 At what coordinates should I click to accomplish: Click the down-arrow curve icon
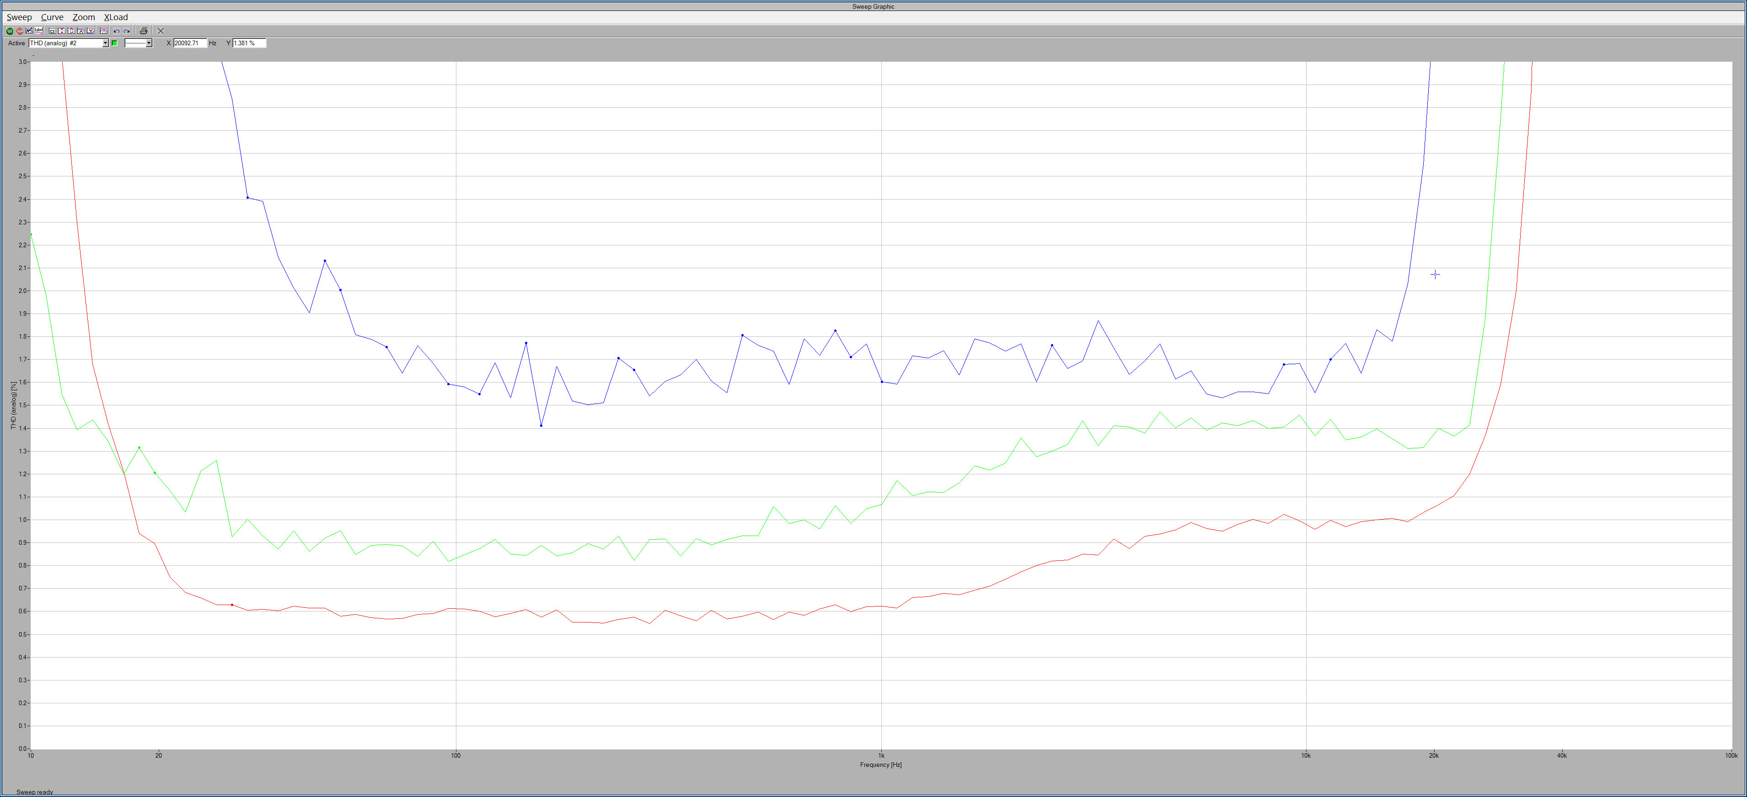(90, 31)
